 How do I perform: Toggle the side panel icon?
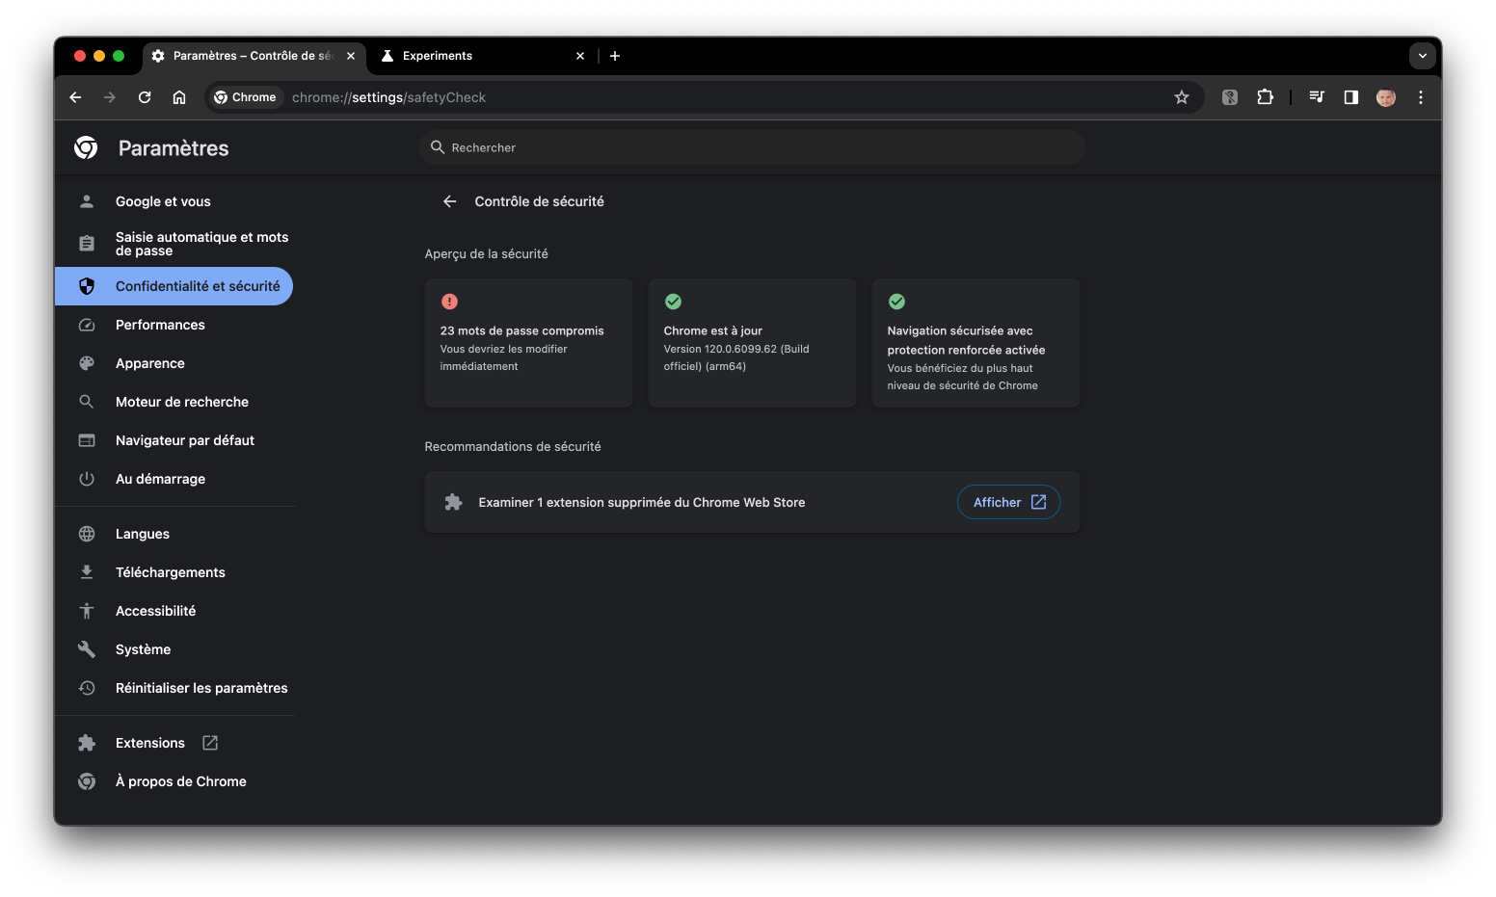[x=1351, y=97]
